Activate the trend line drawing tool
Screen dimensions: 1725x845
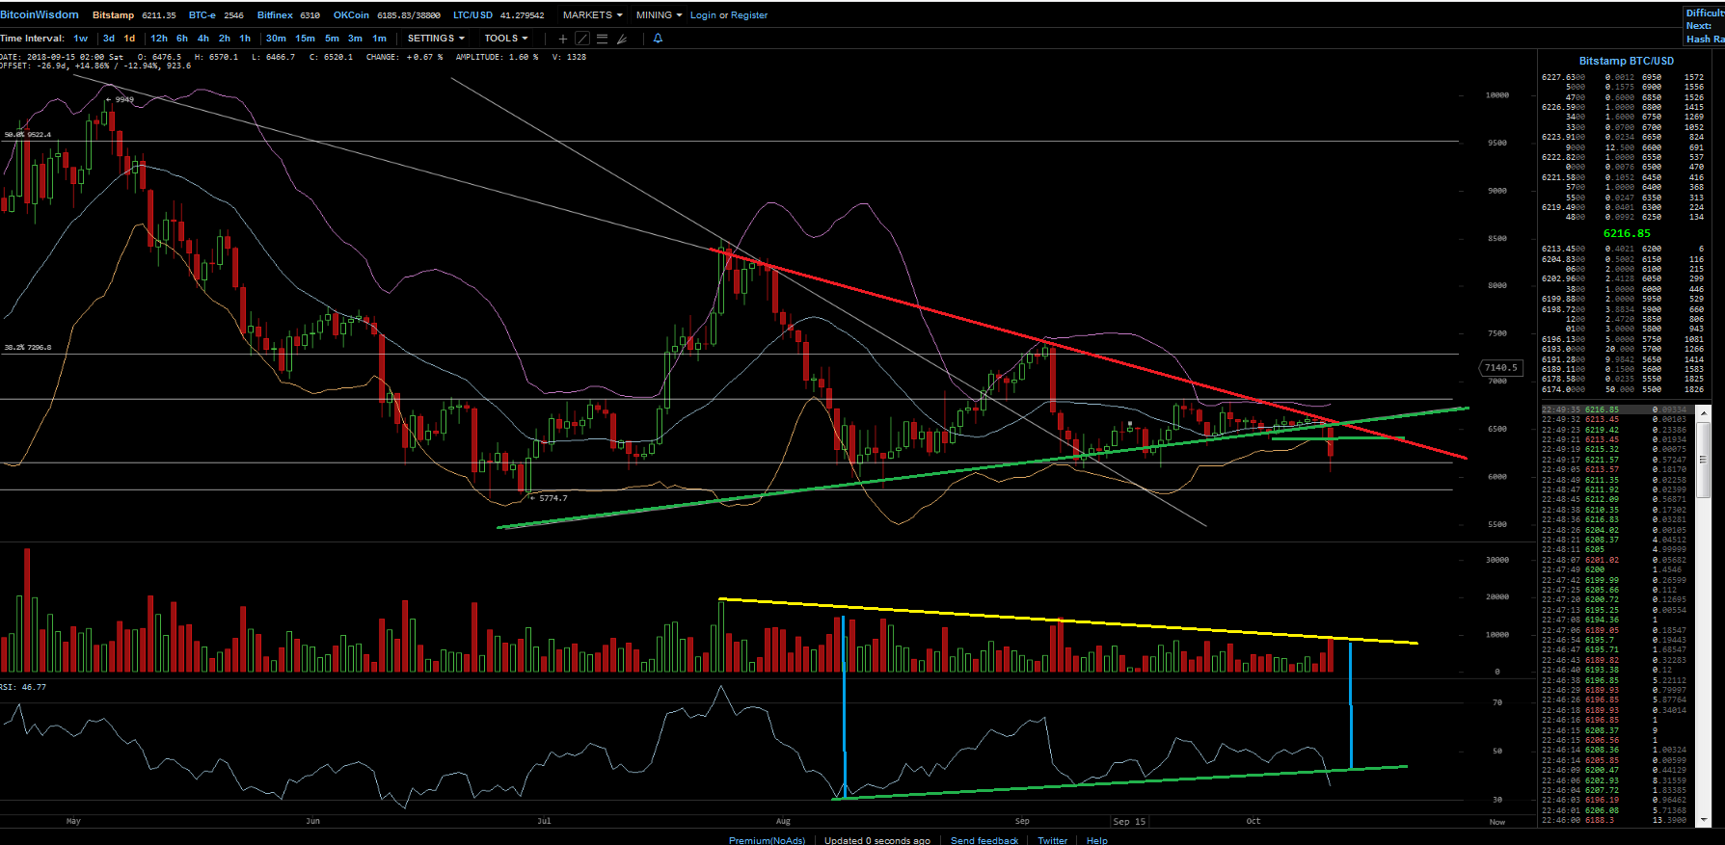pos(582,39)
